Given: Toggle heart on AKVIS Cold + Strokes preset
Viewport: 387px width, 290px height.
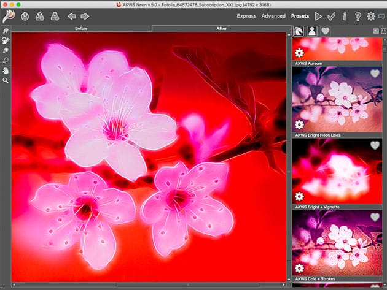Looking at the screenshot, I should (375, 217).
